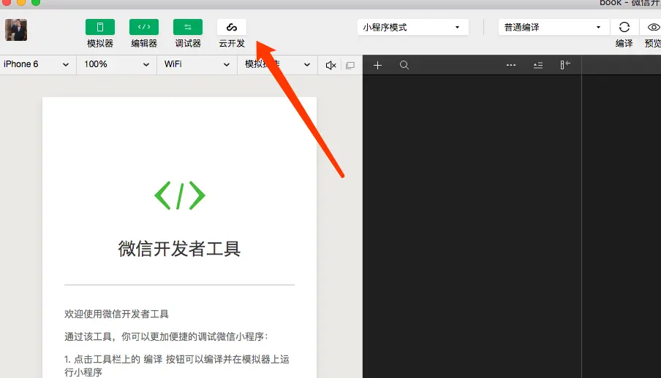Click the hide file tree panel icon

click(565, 65)
